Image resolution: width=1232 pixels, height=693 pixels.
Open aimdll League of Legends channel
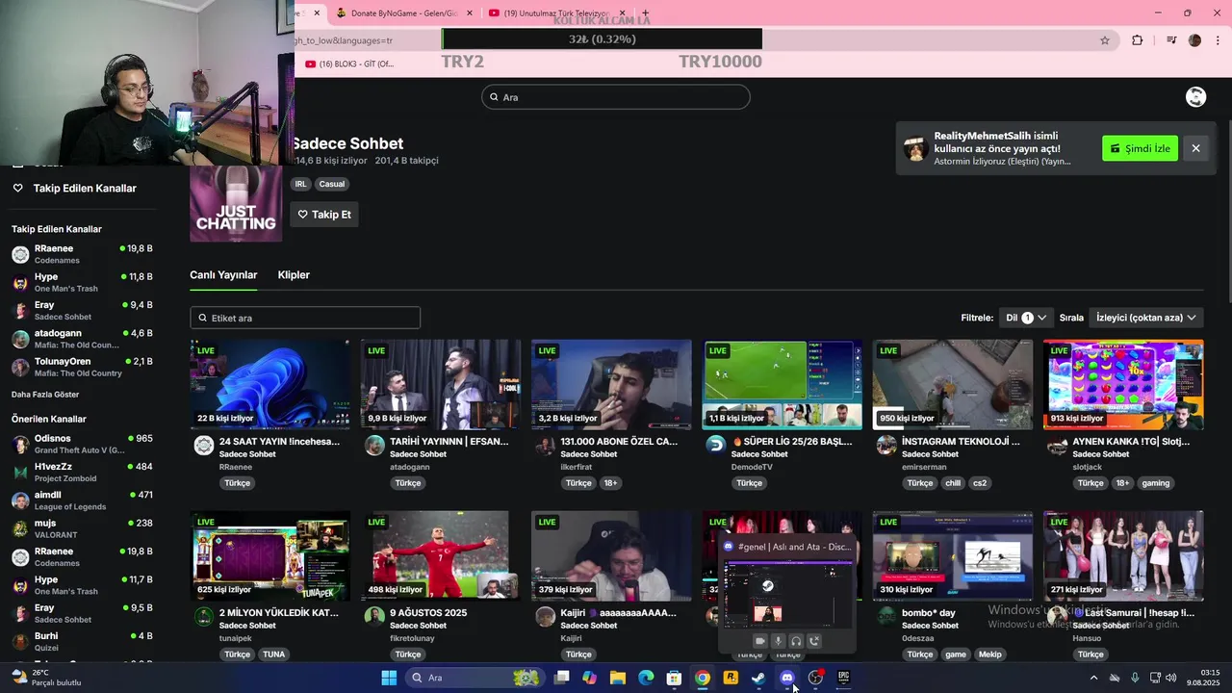[82, 500]
